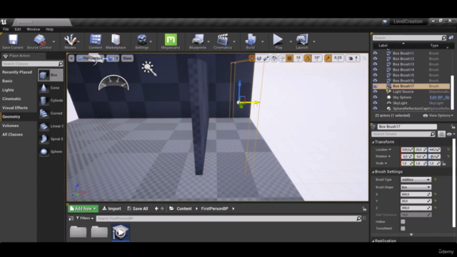Open the Marketplace toolbar icon
457x257 pixels.
[116, 41]
